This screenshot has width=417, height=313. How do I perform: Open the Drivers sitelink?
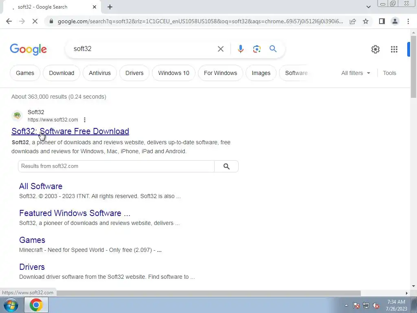pos(32,267)
